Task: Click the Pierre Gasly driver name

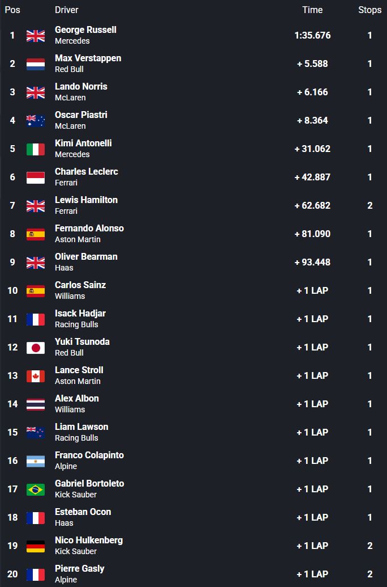Action: [x=79, y=569]
